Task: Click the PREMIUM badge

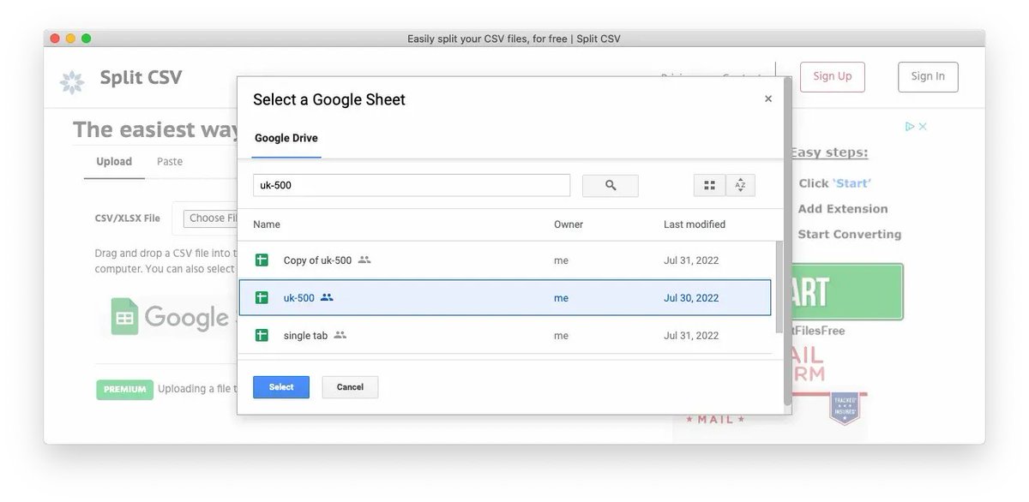Action: (x=124, y=390)
